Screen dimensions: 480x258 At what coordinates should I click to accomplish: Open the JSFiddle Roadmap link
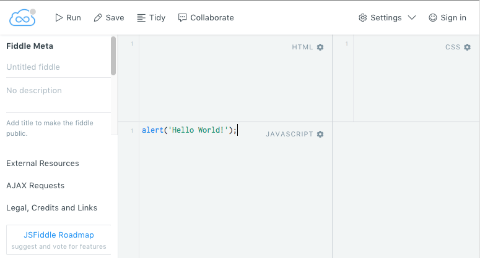pyautogui.click(x=59, y=235)
